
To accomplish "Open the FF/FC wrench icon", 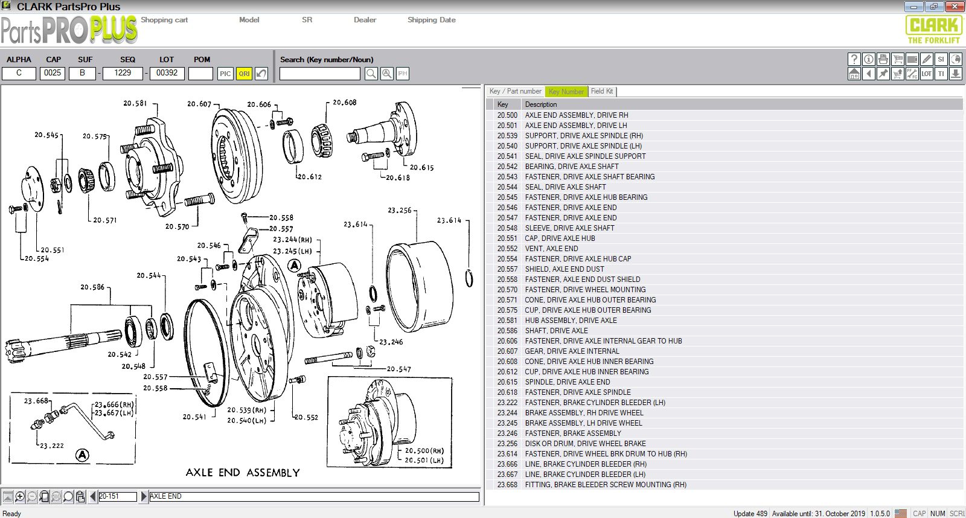I will [x=912, y=74].
